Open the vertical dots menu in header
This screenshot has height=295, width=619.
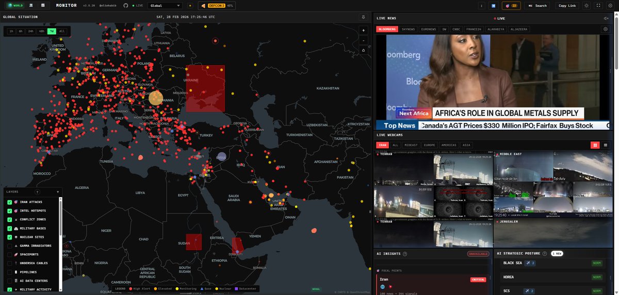coord(482,5)
